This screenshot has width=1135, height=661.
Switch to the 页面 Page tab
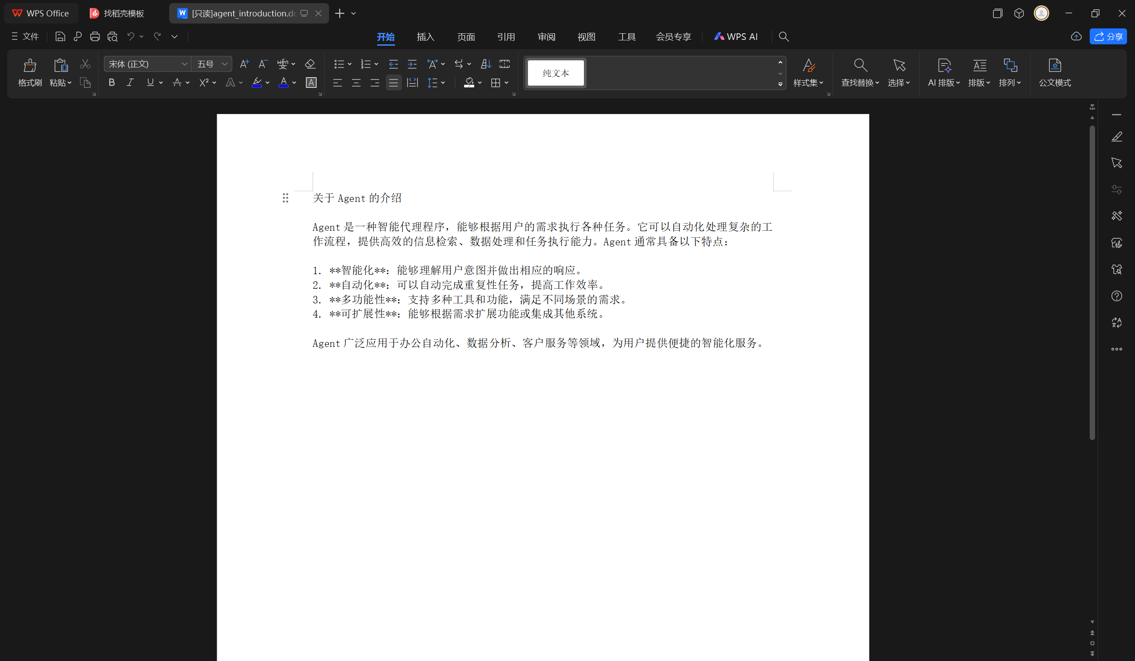point(466,36)
